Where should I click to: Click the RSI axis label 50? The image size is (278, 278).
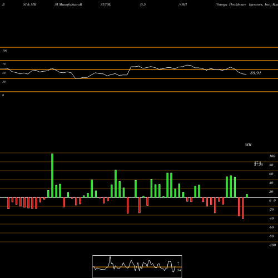coord(4,73)
